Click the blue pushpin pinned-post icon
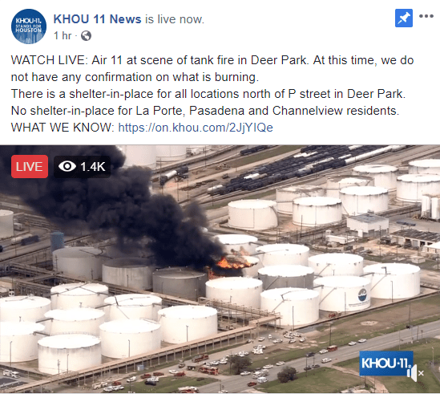The width and height of the screenshot is (440, 394). click(x=404, y=18)
